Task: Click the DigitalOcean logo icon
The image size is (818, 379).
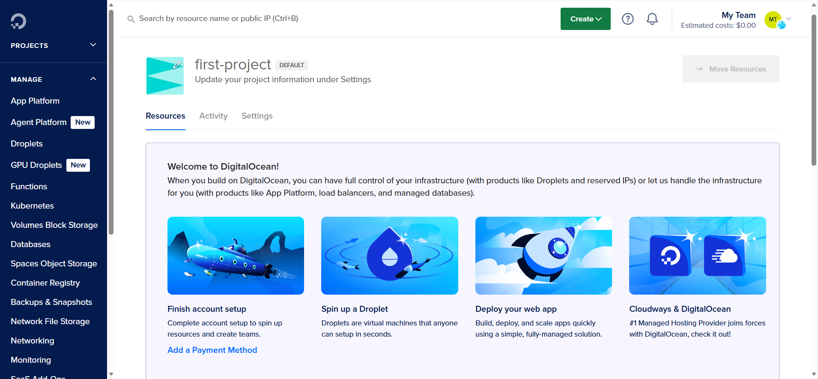Action: click(18, 21)
